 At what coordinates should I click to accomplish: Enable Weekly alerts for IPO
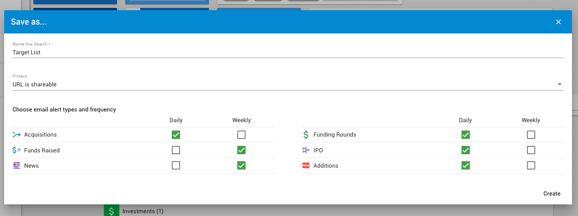(x=531, y=150)
